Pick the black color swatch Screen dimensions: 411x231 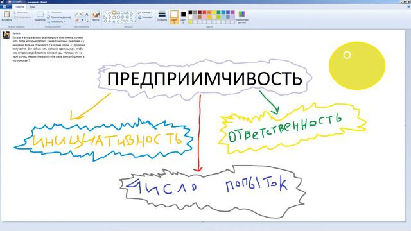(x=190, y=12)
